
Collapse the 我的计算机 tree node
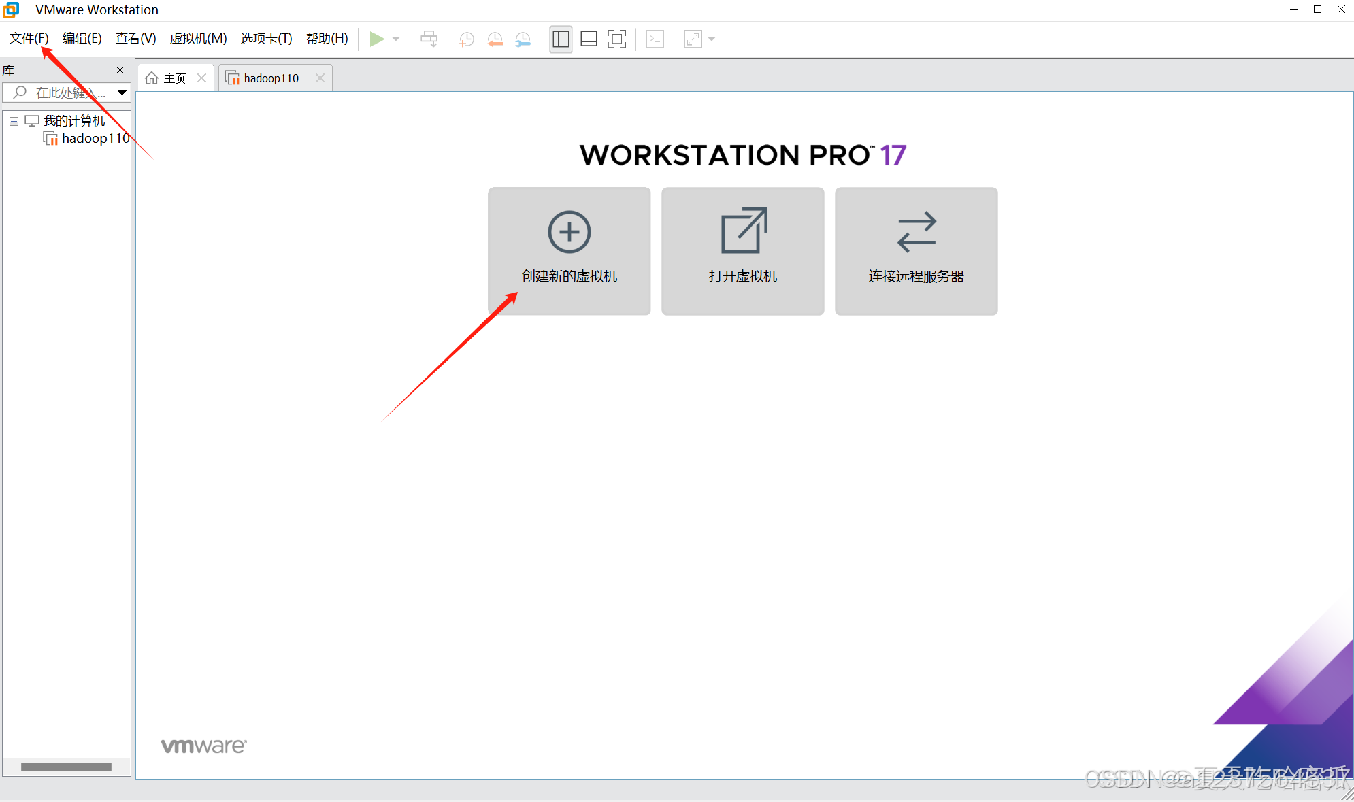point(14,121)
